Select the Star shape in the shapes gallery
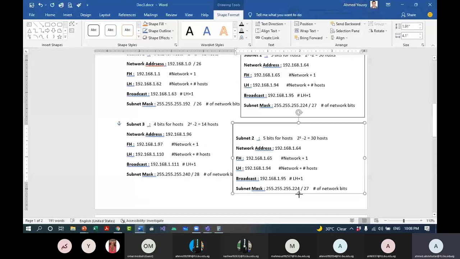The image size is (460, 259). (60, 37)
